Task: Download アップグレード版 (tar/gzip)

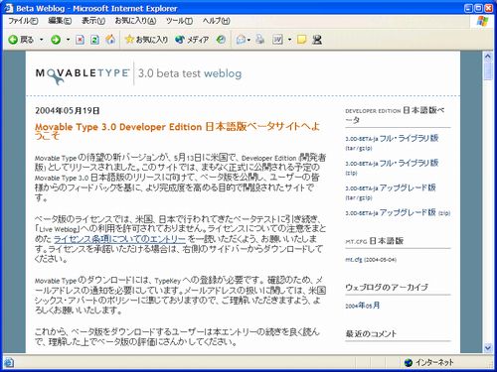Action: [x=391, y=192]
